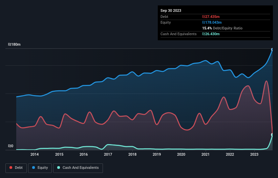Click the ₪180m y-axis label
This screenshot has height=178, width=278.
[x=15, y=45]
